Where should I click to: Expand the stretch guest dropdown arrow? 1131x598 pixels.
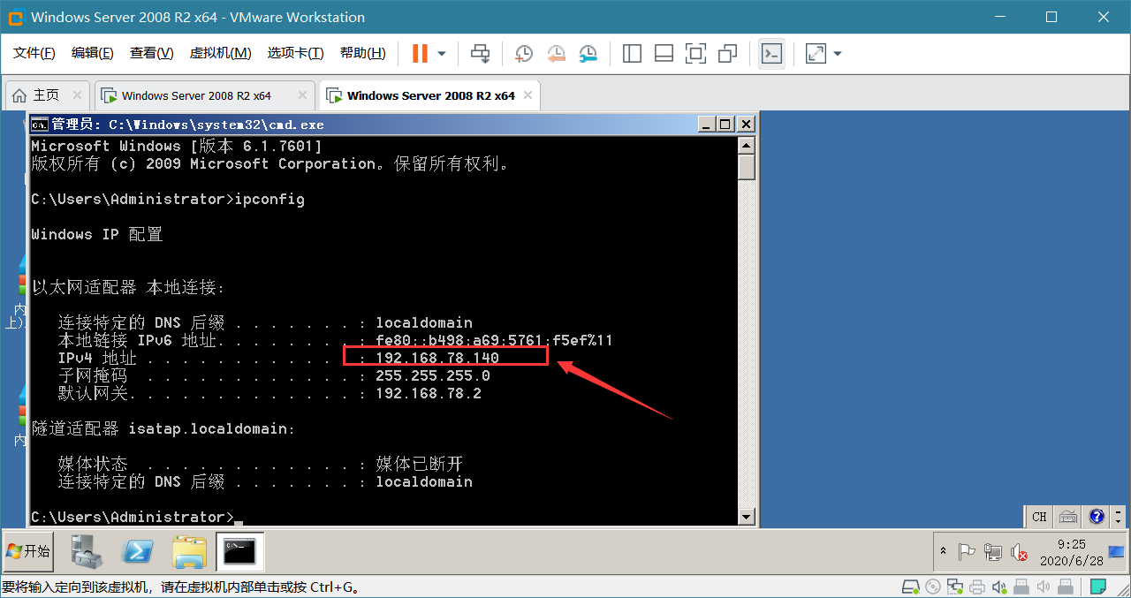pyautogui.click(x=838, y=54)
